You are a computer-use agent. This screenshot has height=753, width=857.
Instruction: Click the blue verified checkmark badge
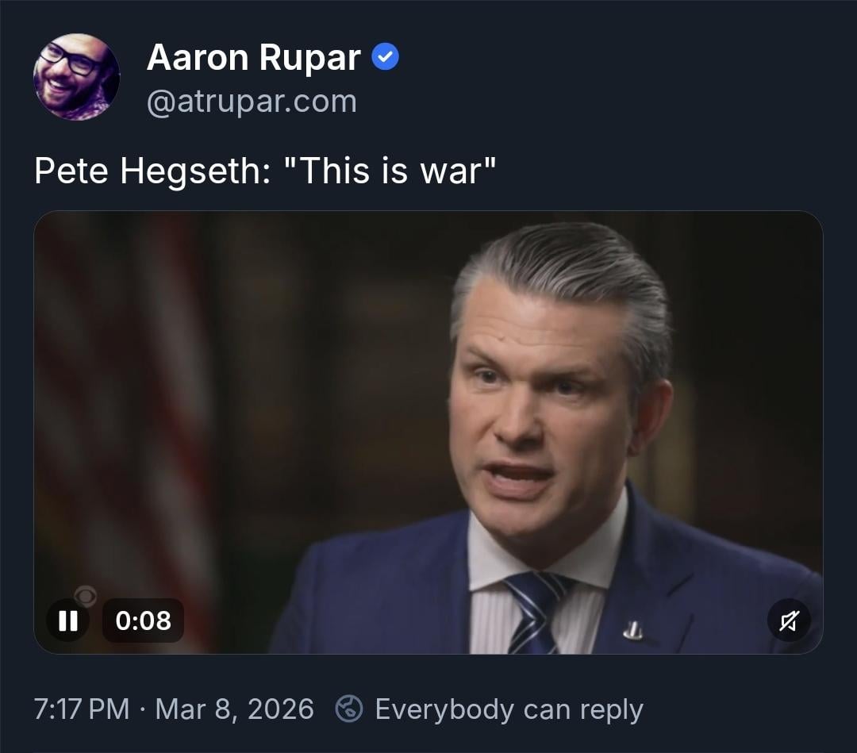click(386, 57)
